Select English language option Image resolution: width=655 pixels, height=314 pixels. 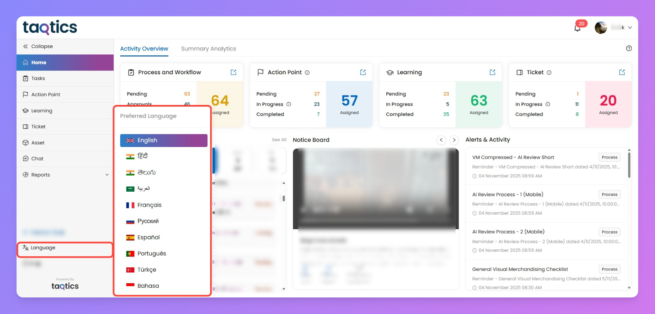pos(164,140)
